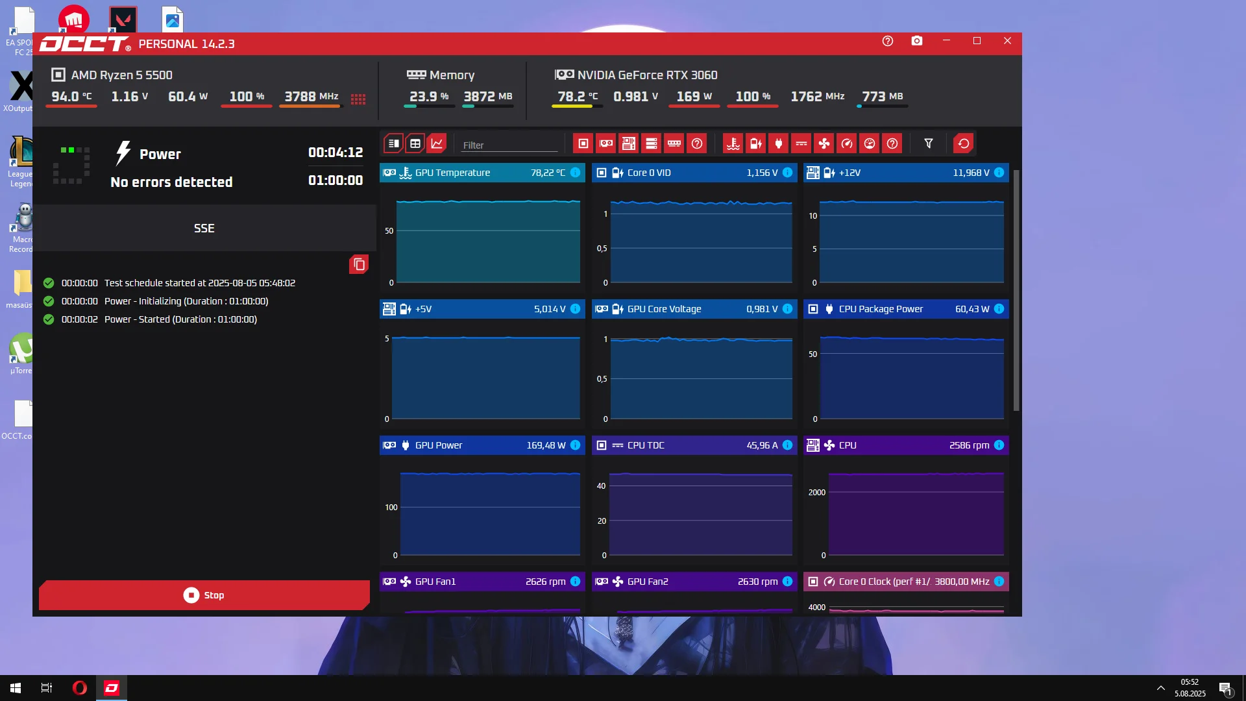Open GPU Temperature info details
The image size is (1246, 701).
[576, 173]
